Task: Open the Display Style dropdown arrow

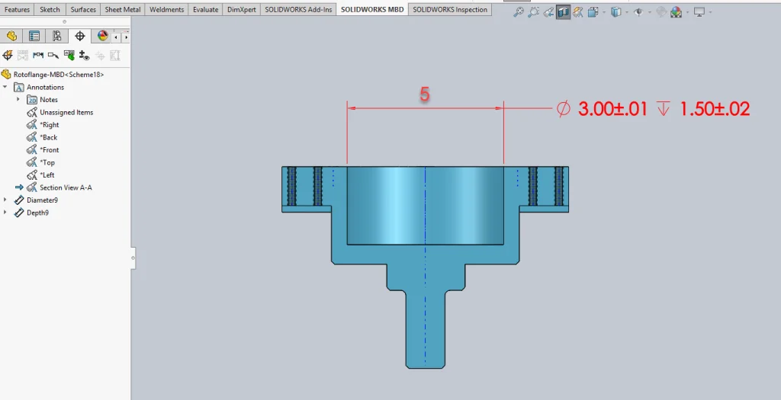Action: [x=625, y=12]
